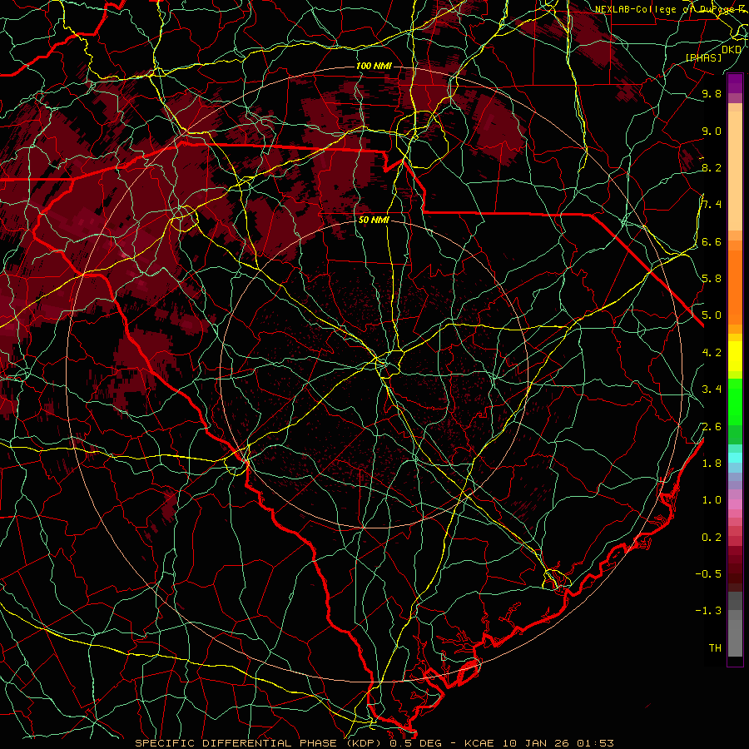Click the 100 NMI range ring label
Viewport: 749px width, 749px height.
(x=374, y=66)
